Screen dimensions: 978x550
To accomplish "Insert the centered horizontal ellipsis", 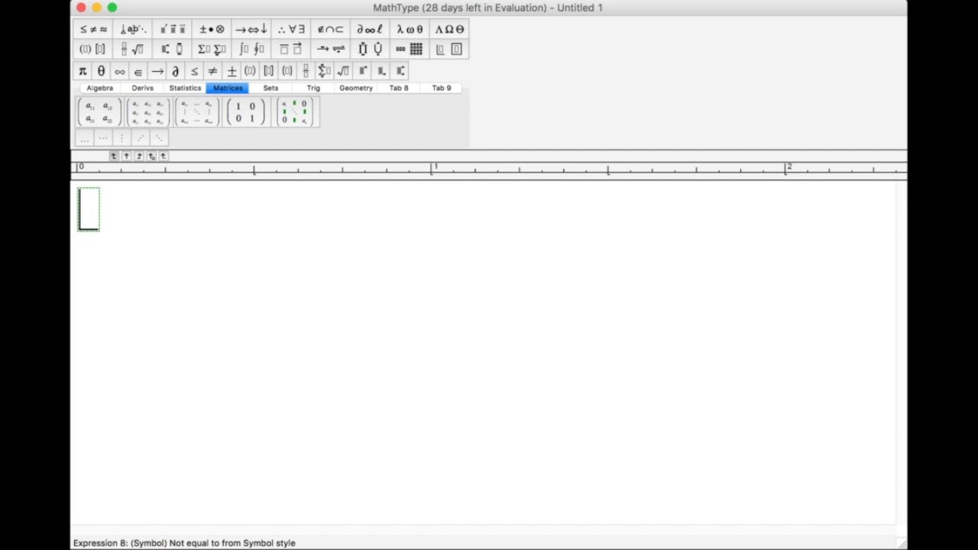I will [103, 138].
